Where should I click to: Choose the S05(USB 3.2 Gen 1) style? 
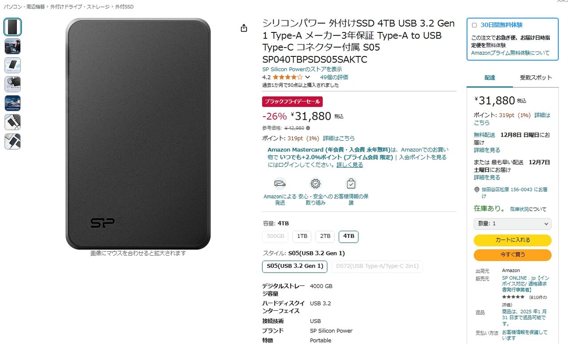[295, 266]
